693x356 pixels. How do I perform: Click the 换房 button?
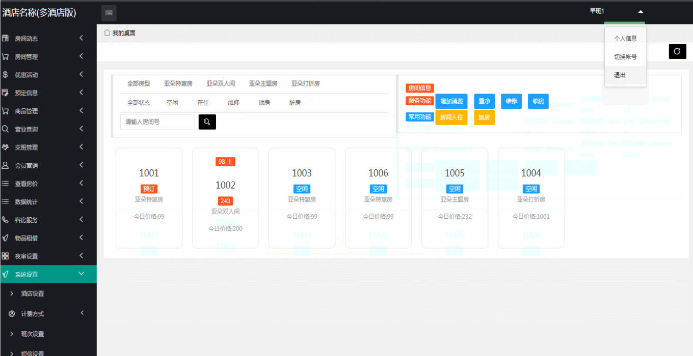coord(484,117)
